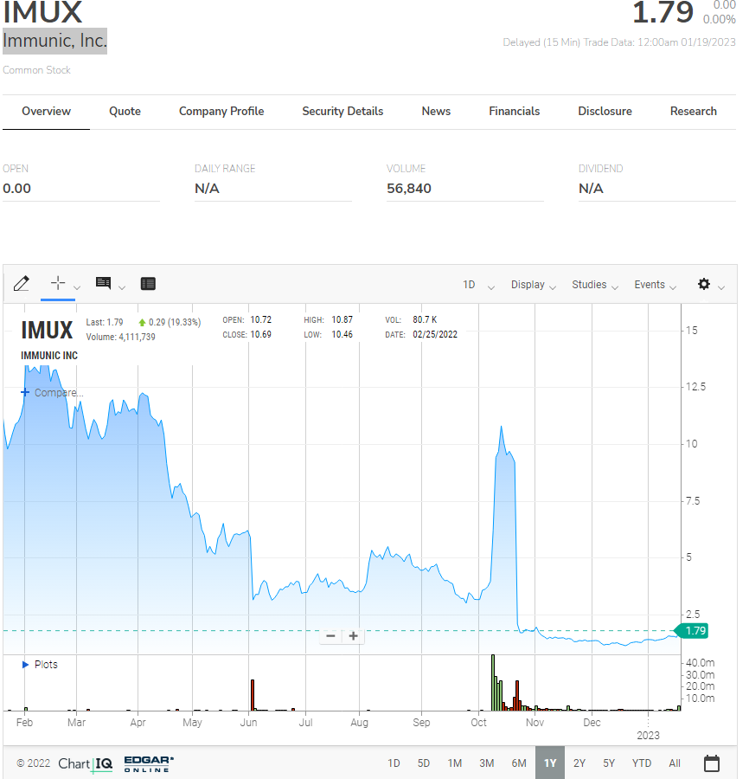Viewport: 749px width, 779px height.
Task: Select the pencil drawing tool
Action: click(x=22, y=284)
